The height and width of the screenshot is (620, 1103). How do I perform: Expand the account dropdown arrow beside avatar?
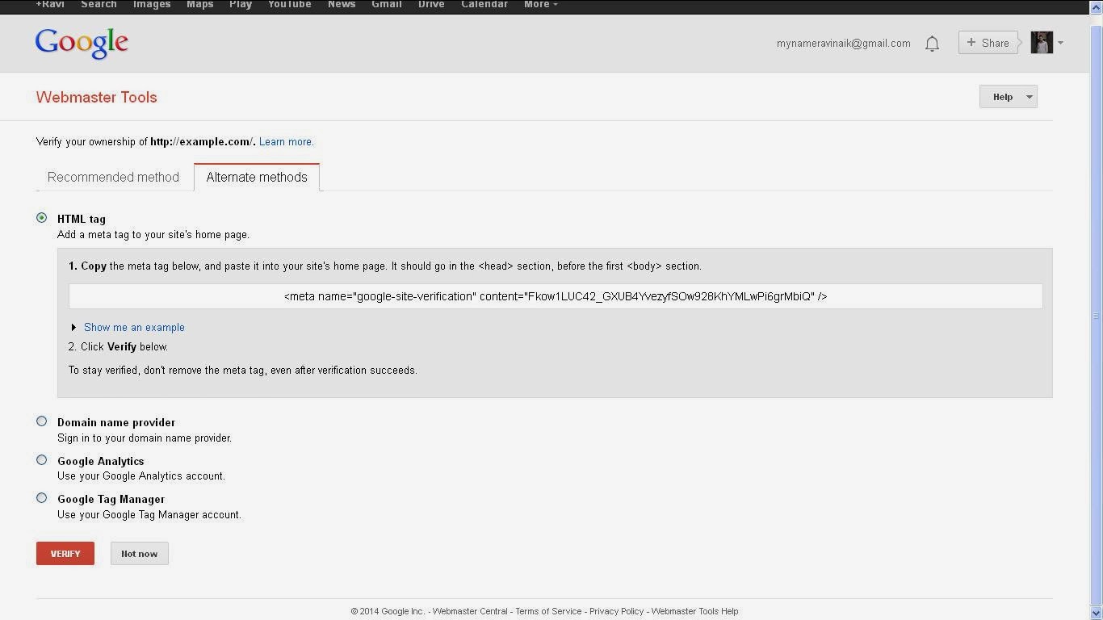(1060, 44)
